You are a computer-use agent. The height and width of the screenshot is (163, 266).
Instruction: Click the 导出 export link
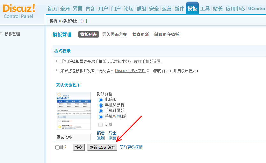click(112, 133)
